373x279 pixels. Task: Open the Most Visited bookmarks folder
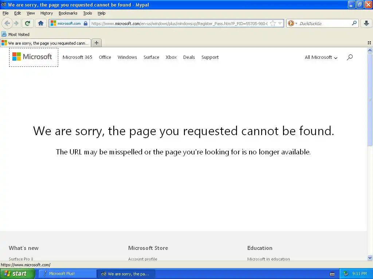pyautogui.click(x=16, y=35)
